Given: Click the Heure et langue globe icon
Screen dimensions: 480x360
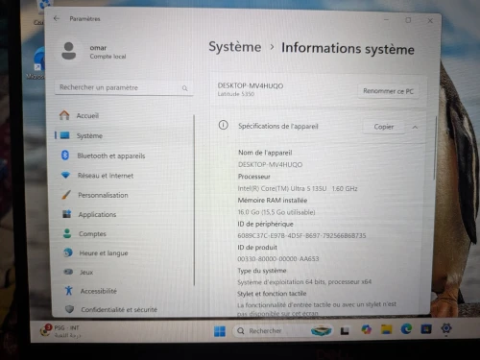Looking at the screenshot, I should [x=68, y=252].
